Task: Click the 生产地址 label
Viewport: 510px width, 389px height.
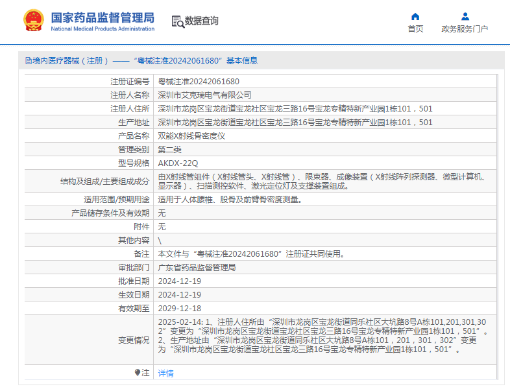Action: click(134, 123)
